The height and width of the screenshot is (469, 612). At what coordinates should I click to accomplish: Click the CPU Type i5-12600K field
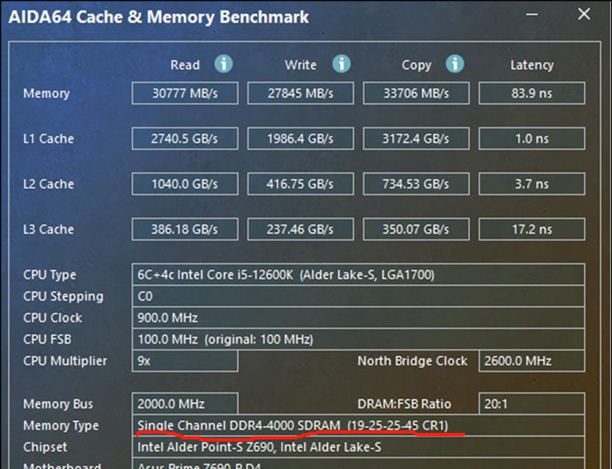pos(358,275)
